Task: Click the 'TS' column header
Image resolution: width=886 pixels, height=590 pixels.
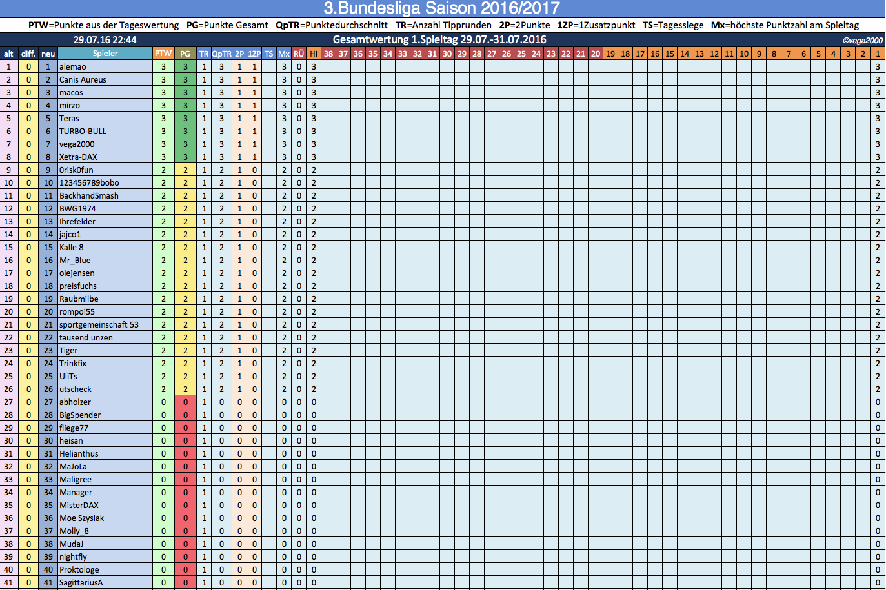Action: click(269, 54)
